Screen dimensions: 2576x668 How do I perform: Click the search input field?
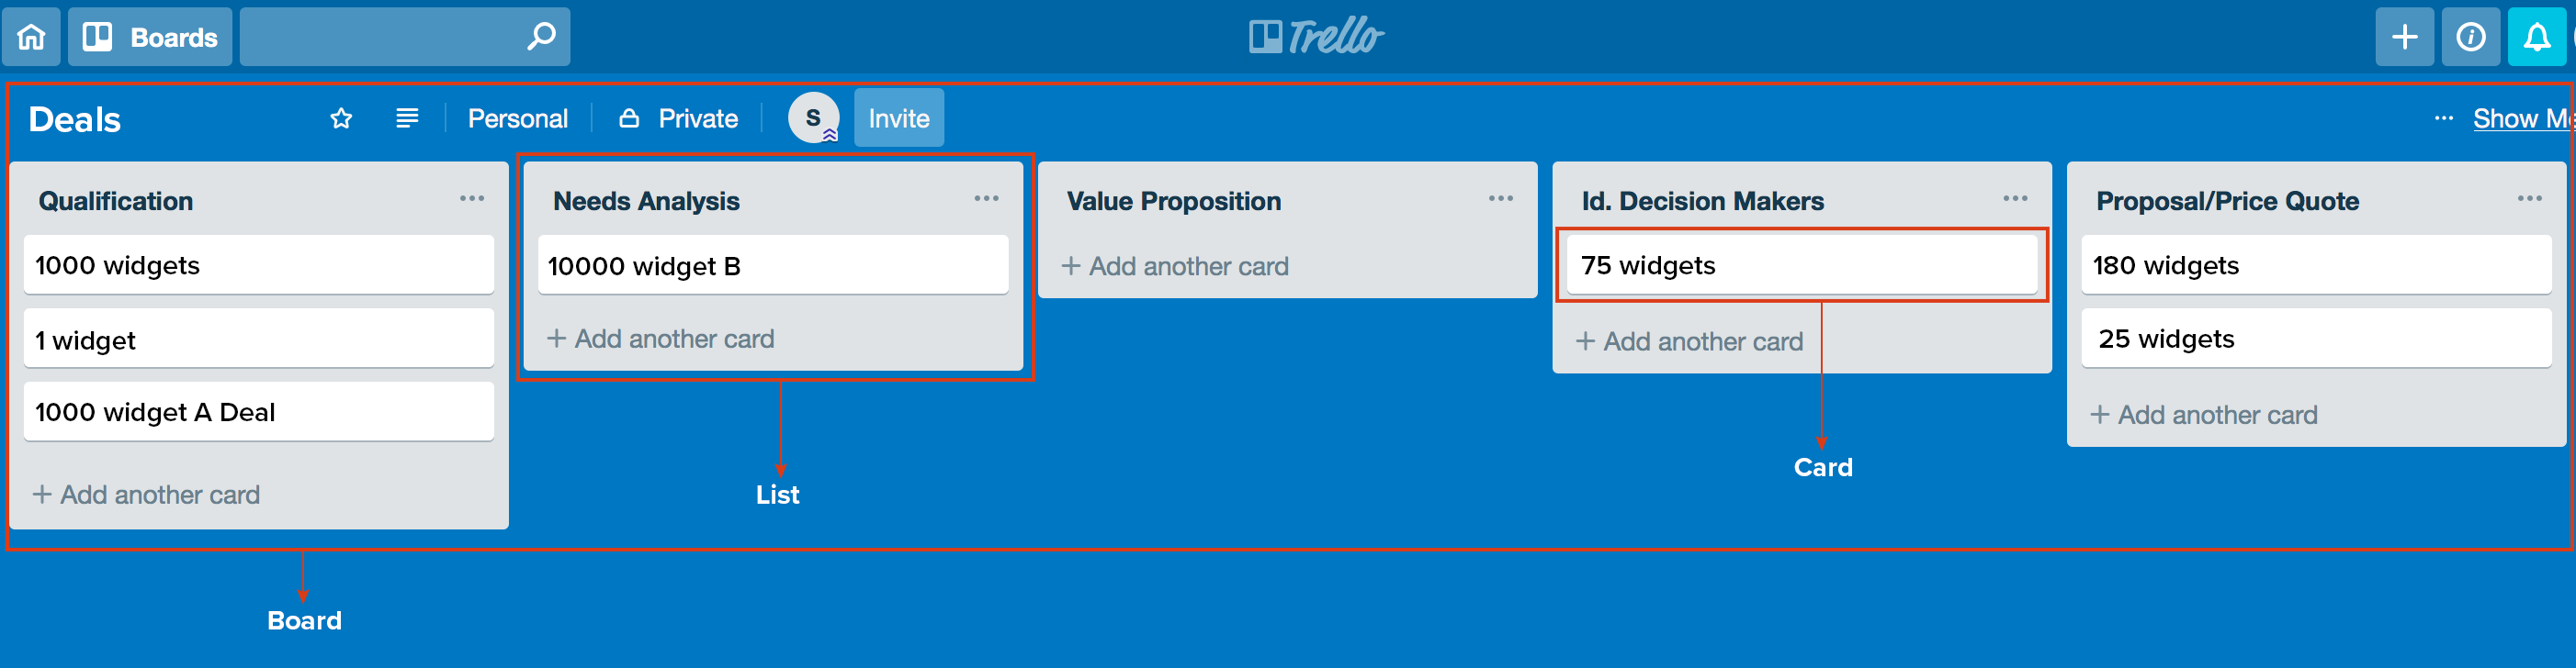(380, 37)
